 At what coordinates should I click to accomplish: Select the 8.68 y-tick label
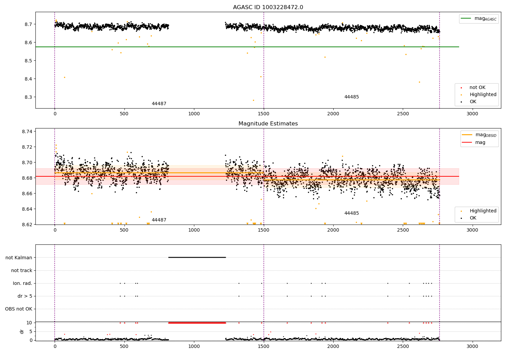click(27, 178)
